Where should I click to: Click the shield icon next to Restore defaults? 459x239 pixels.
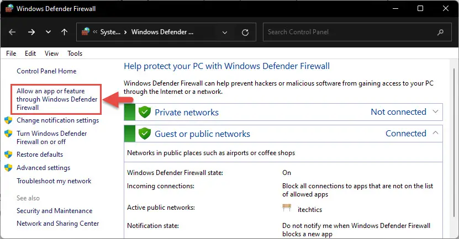[x=8, y=155]
